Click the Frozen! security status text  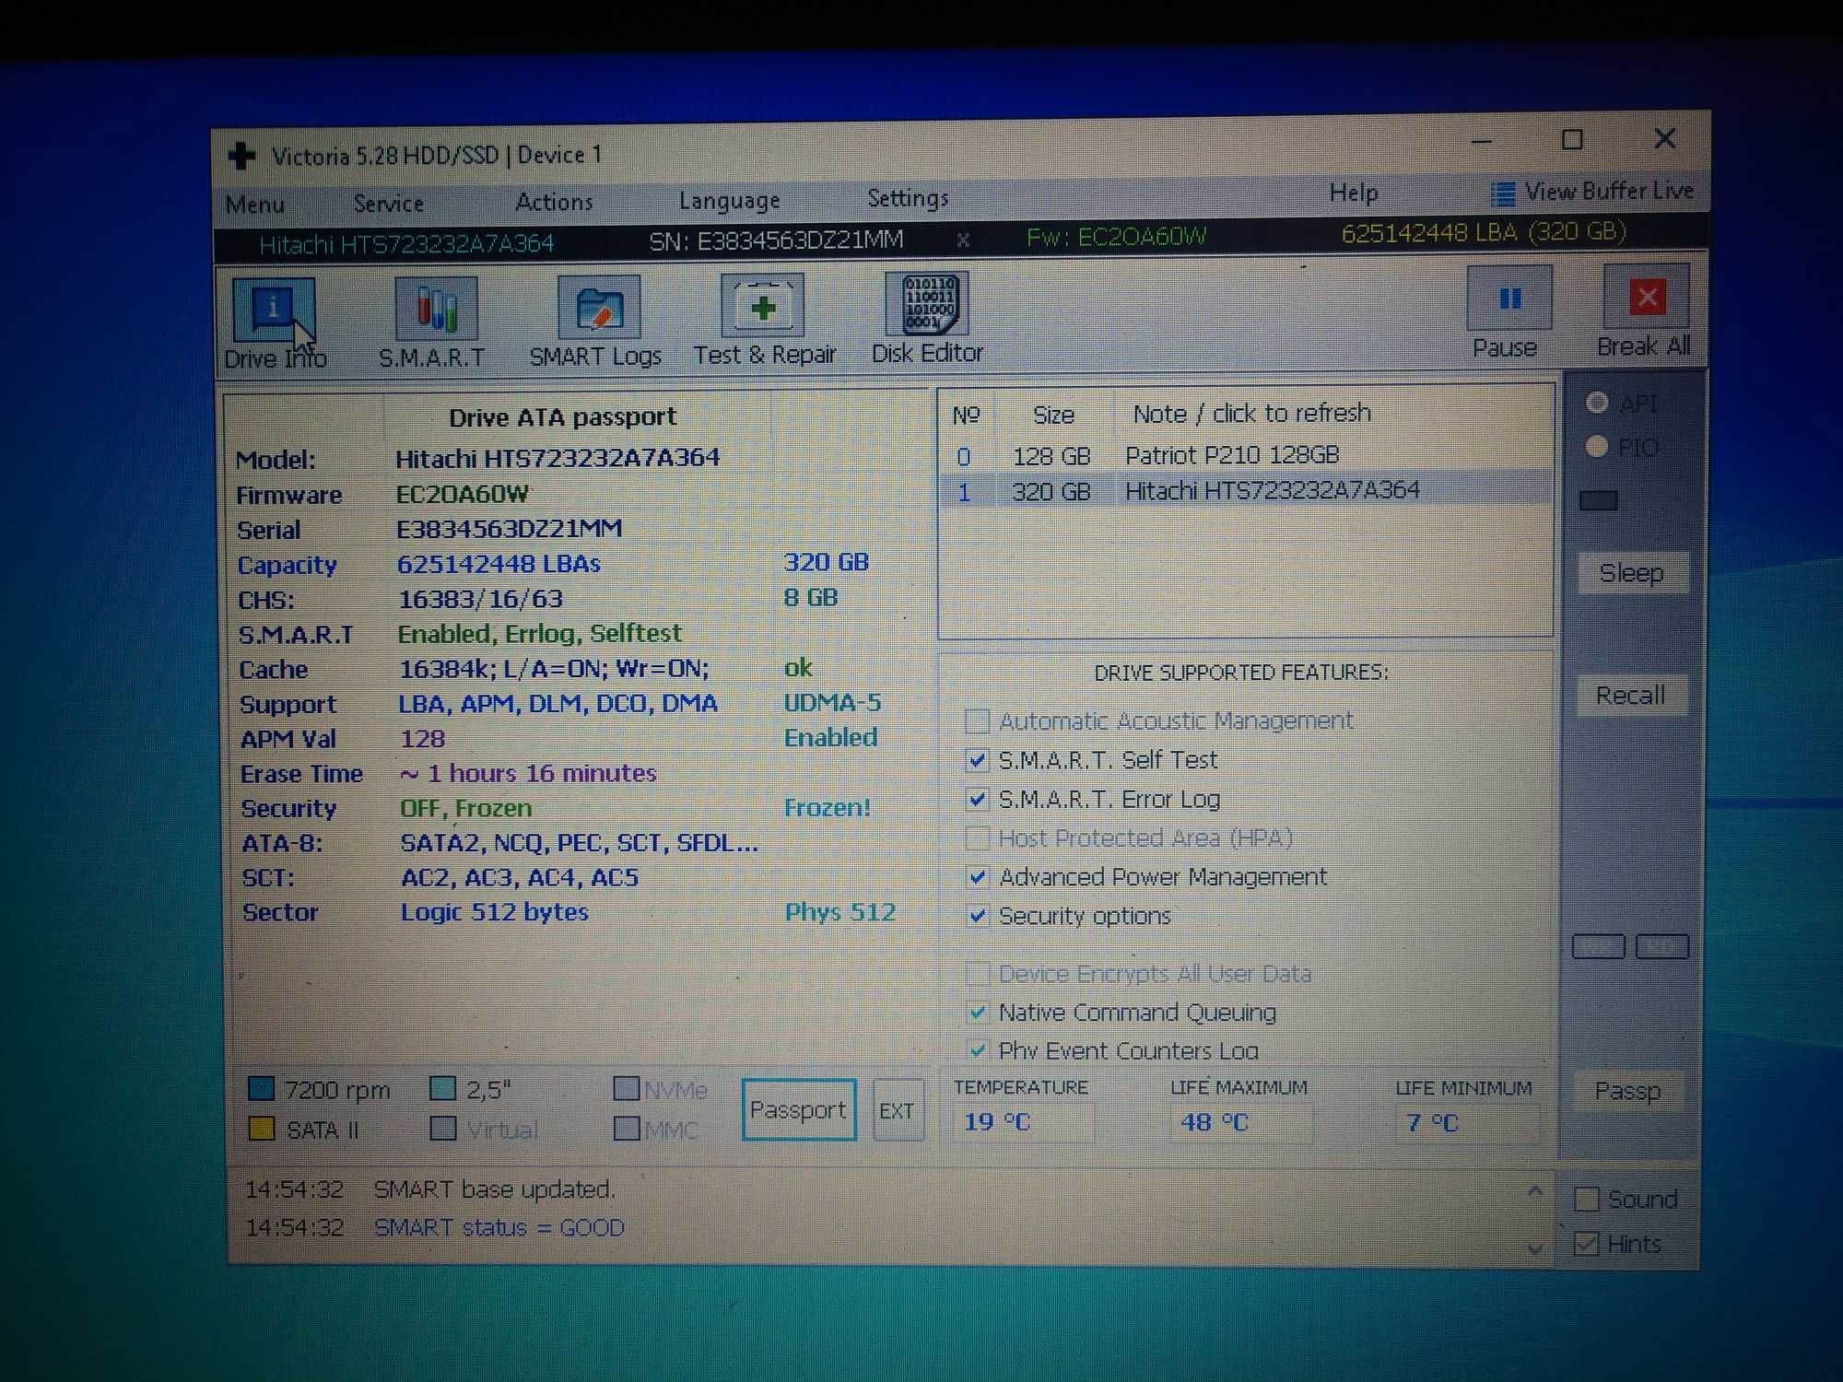[x=827, y=808]
